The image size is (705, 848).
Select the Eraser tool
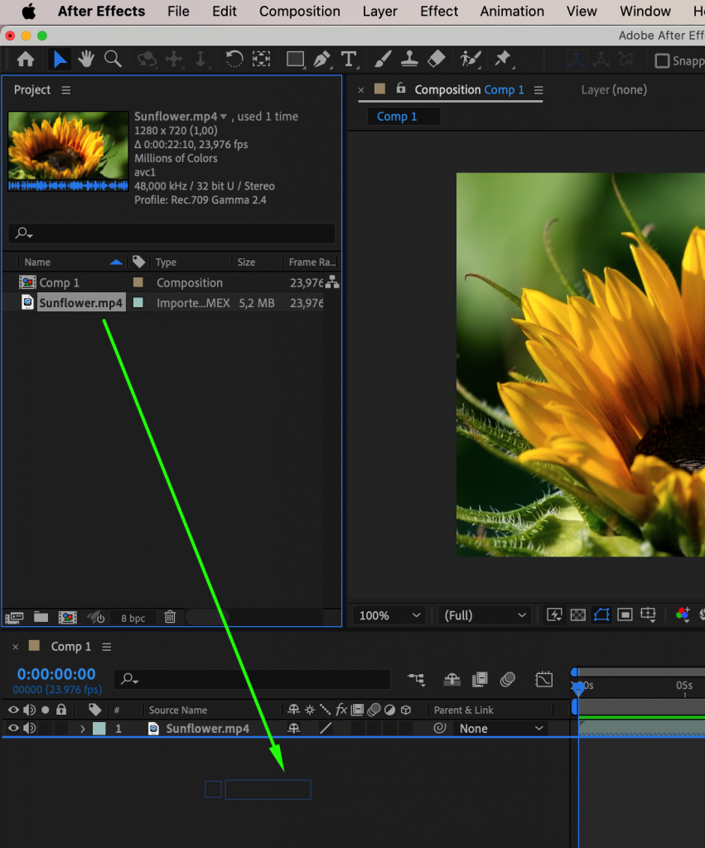click(x=435, y=59)
